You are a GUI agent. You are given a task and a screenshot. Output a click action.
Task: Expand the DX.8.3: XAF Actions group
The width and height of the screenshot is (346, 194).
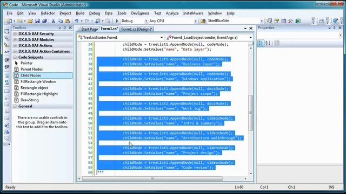click(x=15, y=45)
